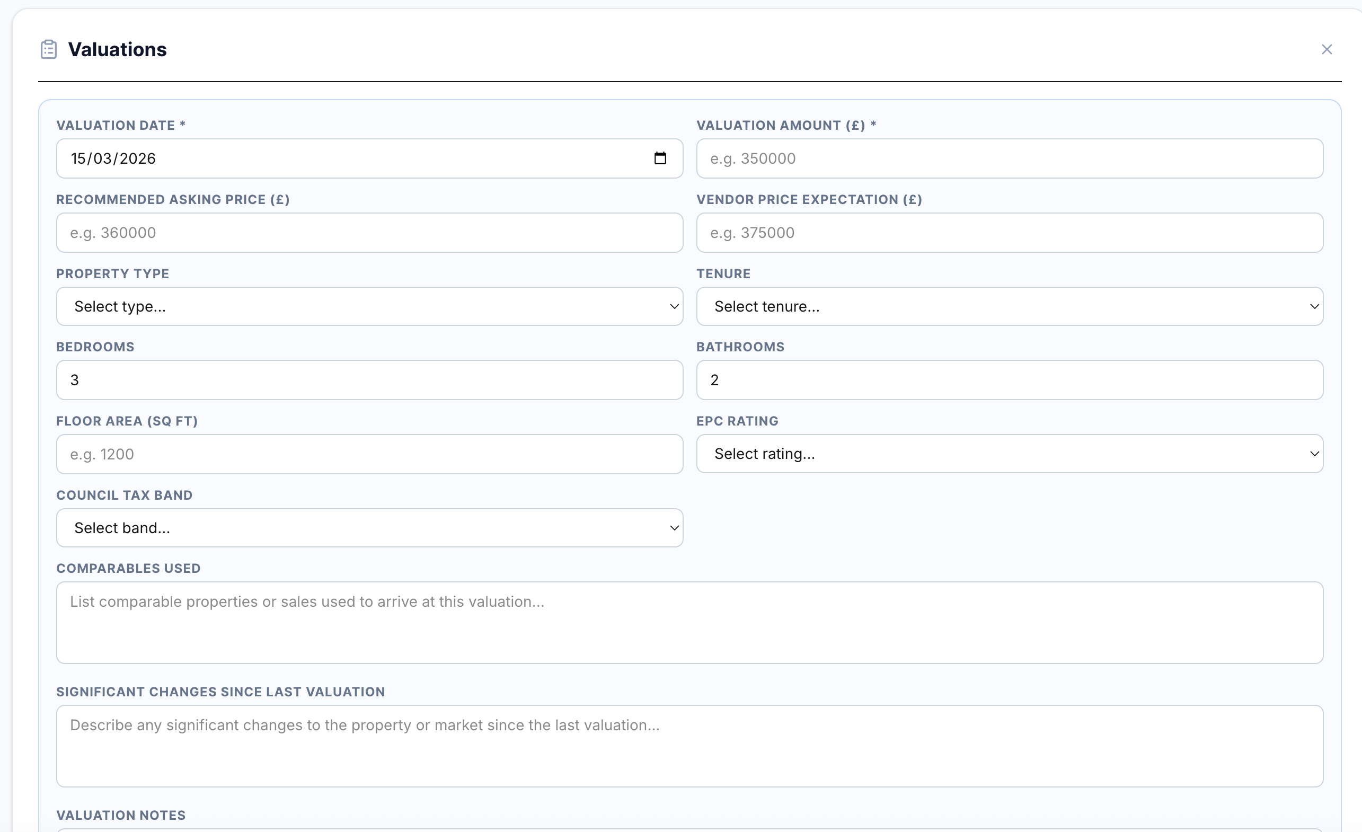Click the Vendor Price Expectation field
This screenshot has width=1362, height=832.
(1010, 233)
